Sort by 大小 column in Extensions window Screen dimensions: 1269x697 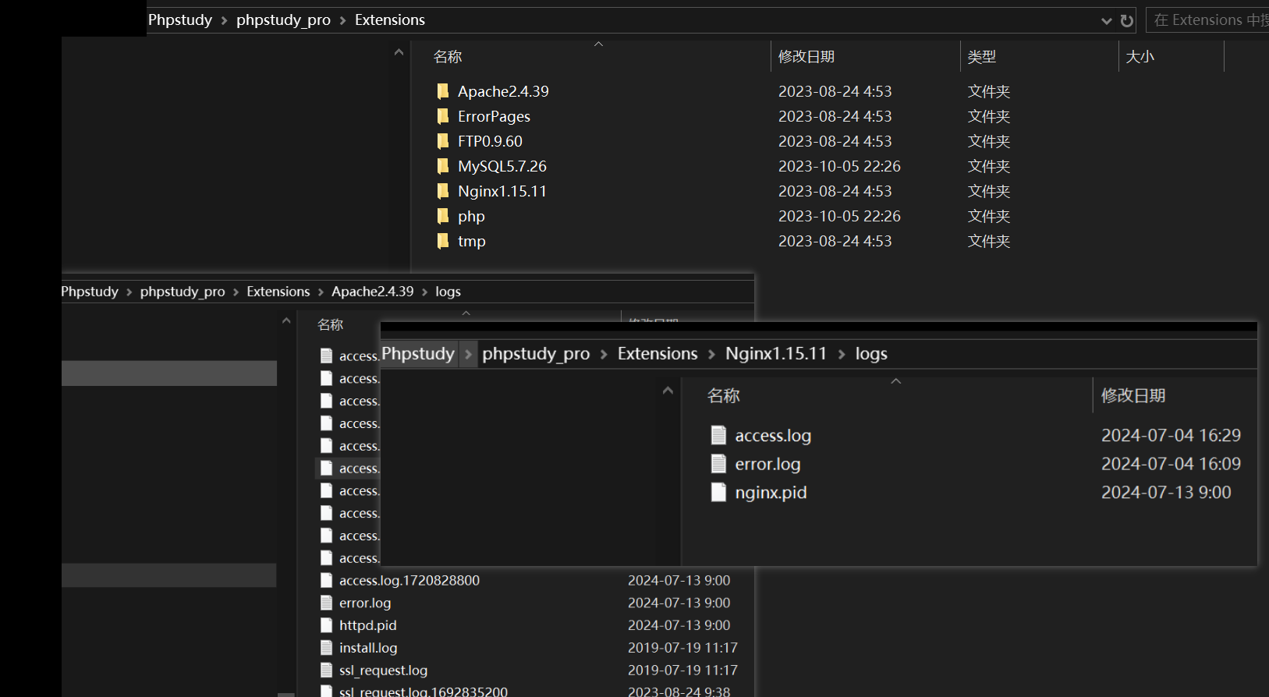pos(1140,57)
